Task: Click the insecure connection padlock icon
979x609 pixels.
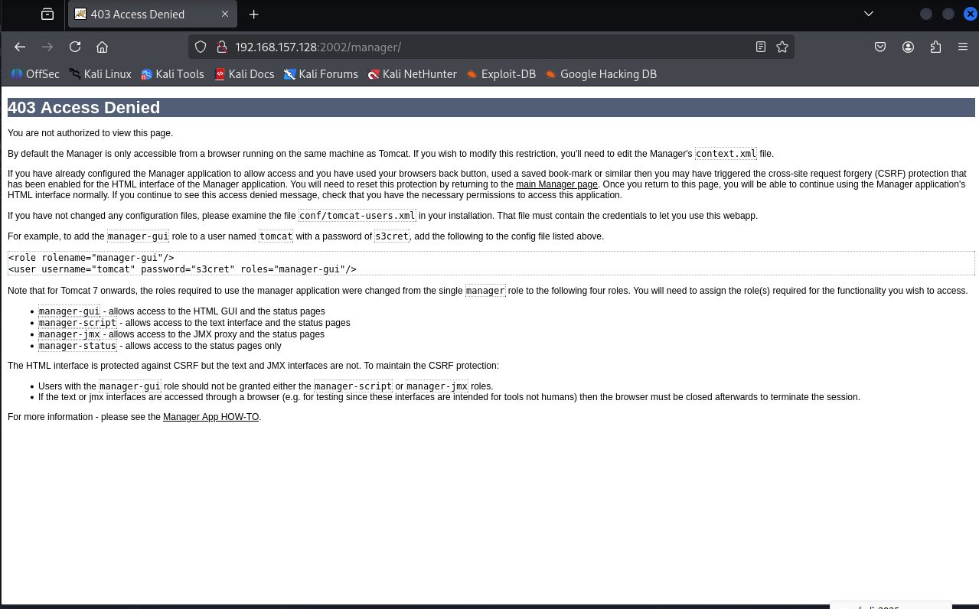Action: click(221, 47)
